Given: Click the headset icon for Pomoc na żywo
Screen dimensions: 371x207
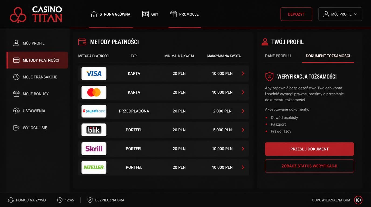Looking at the screenshot, I should point(11,200).
